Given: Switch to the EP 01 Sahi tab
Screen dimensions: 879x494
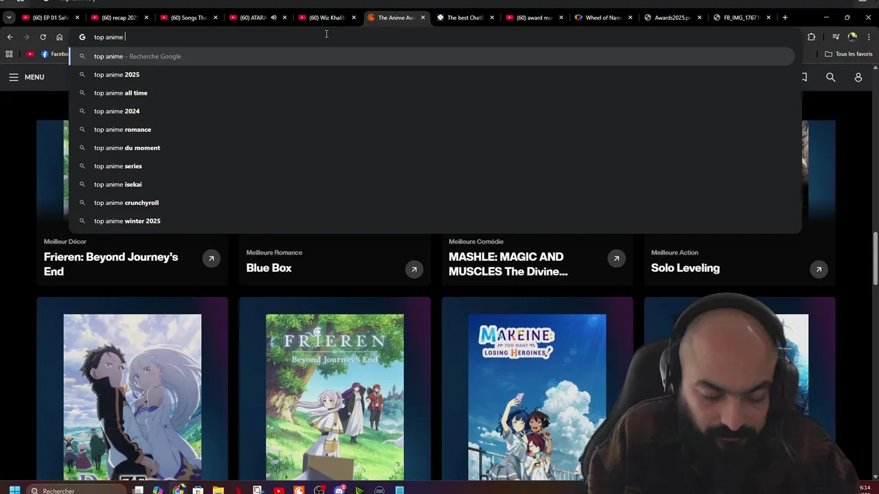Looking at the screenshot, I should 50,17.
